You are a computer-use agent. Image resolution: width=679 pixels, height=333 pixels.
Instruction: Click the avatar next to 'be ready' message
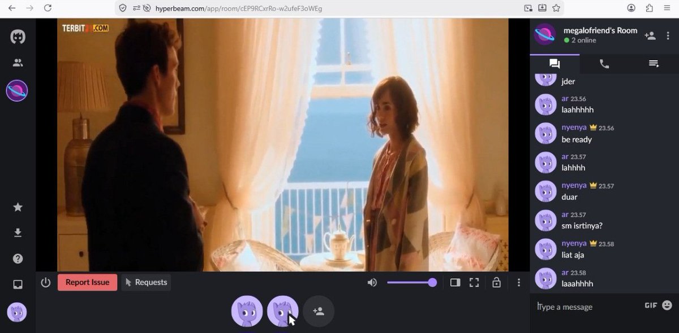(545, 133)
